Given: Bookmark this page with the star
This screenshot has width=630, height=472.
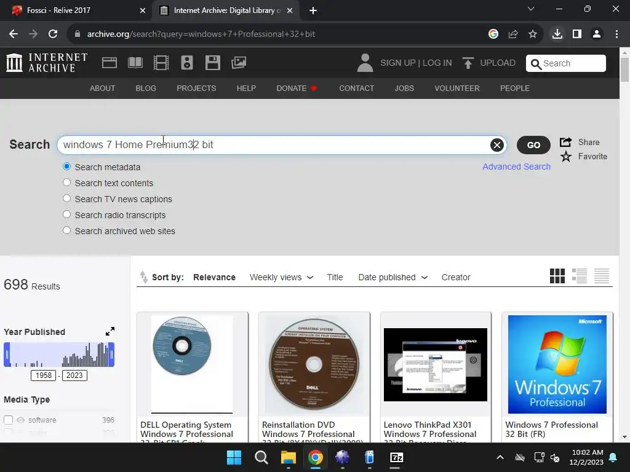Looking at the screenshot, I should tap(533, 34).
